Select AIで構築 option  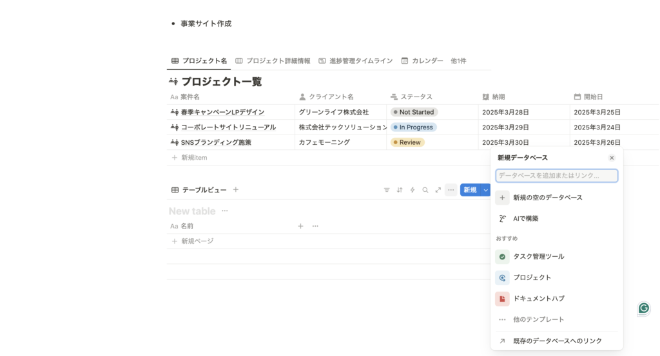(x=525, y=218)
